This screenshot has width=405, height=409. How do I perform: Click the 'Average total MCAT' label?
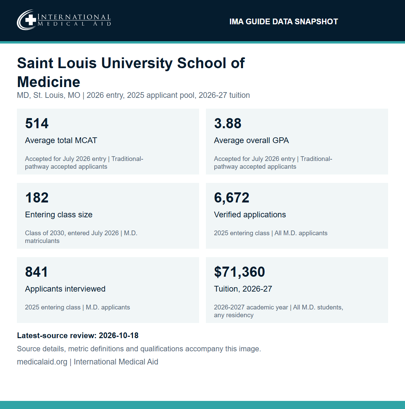tap(61, 140)
